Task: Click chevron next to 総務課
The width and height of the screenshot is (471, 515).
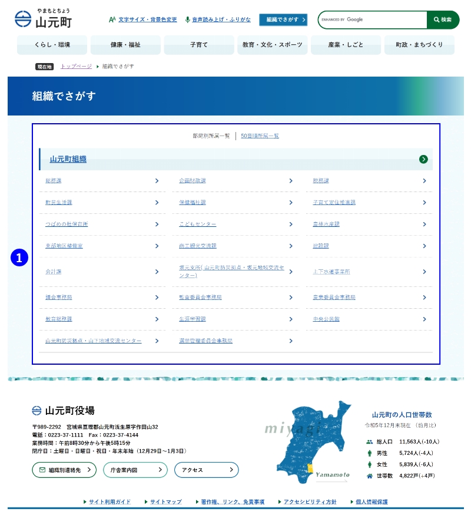Action: 157,181
